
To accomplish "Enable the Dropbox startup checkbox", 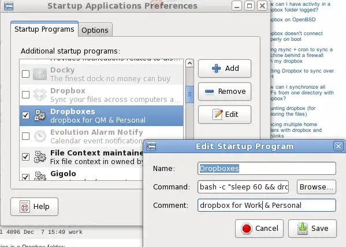I will click(x=25, y=95).
